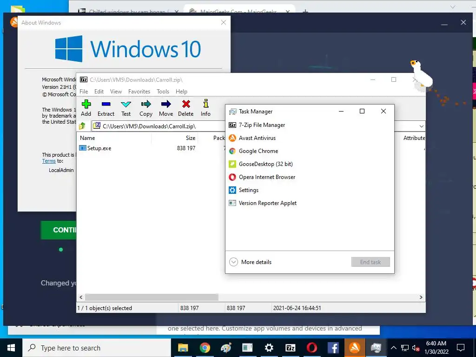476x357 pixels.
Task: Click the Terms link in About Windows
Action: click(48, 161)
